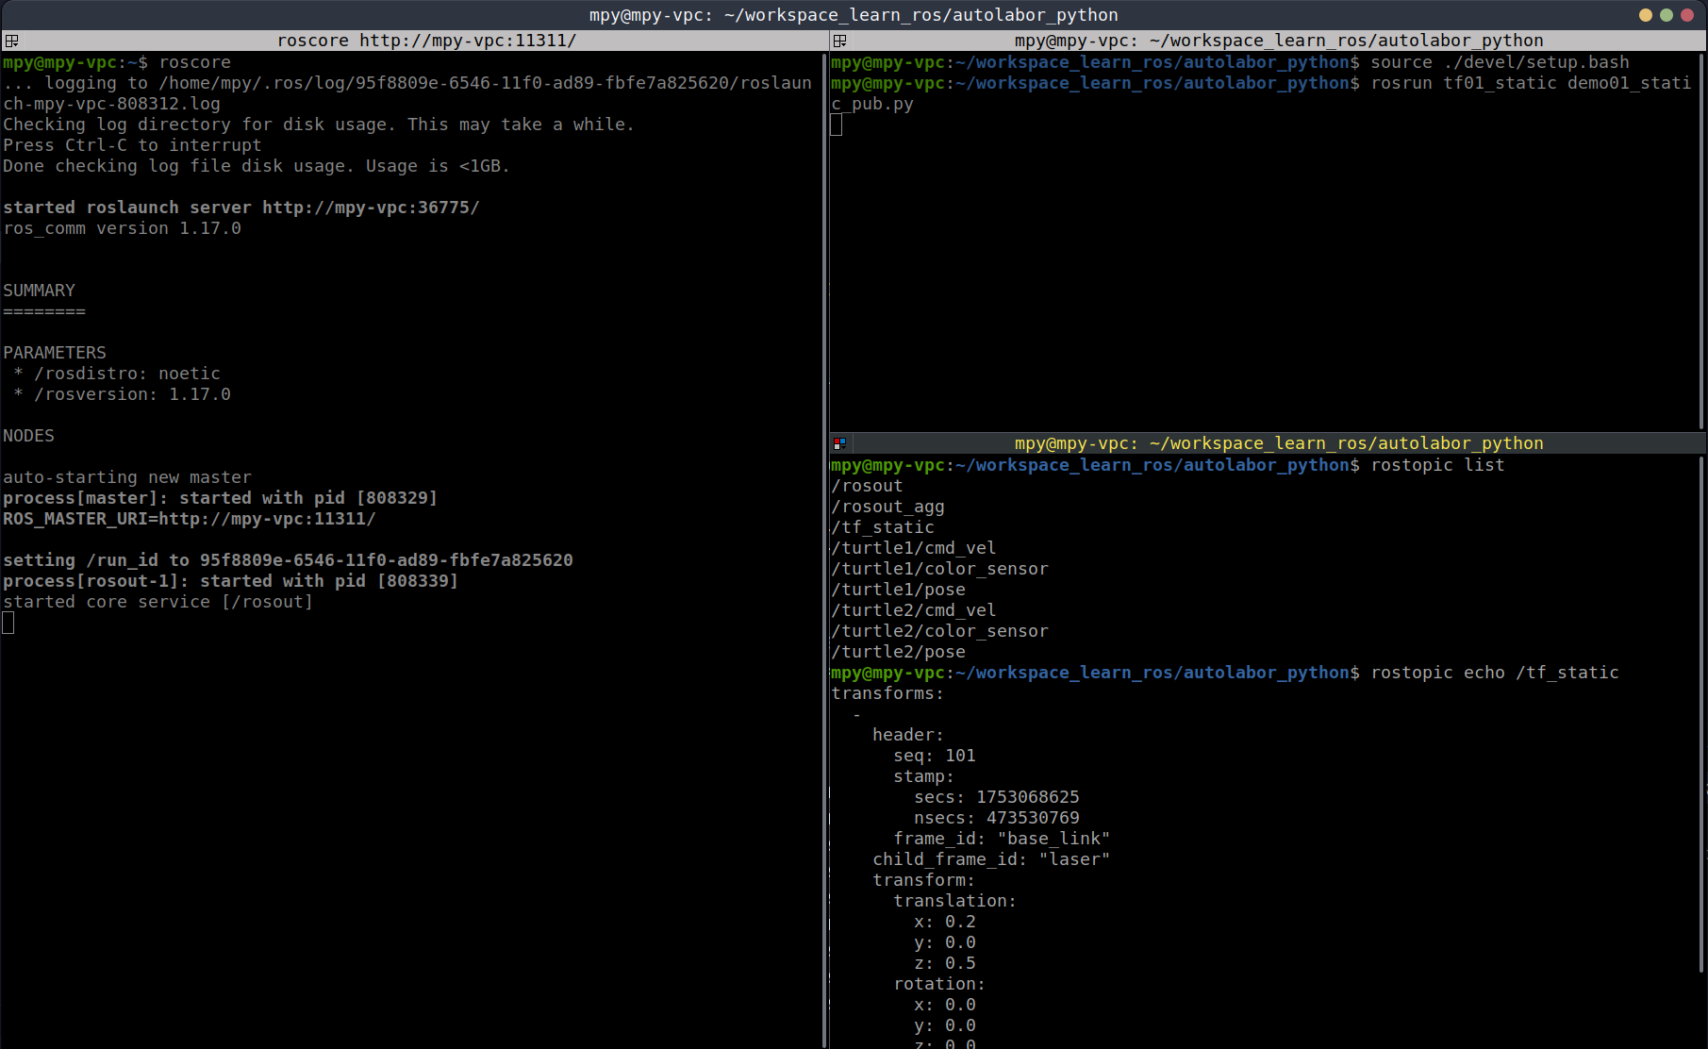The height and width of the screenshot is (1049, 1708).
Task: Click the red-blue group icon of the rostopic pane
Action: tap(839, 443)
